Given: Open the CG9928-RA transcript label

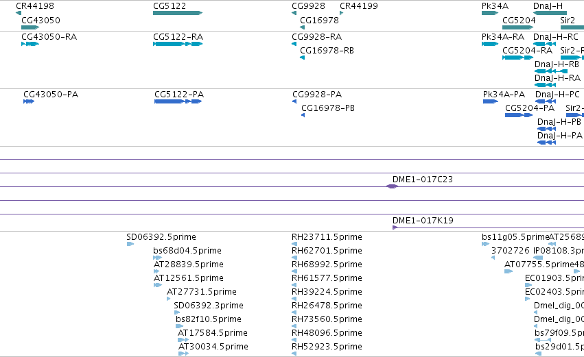Looking at the screenshot, I should (x=316, y=37).
